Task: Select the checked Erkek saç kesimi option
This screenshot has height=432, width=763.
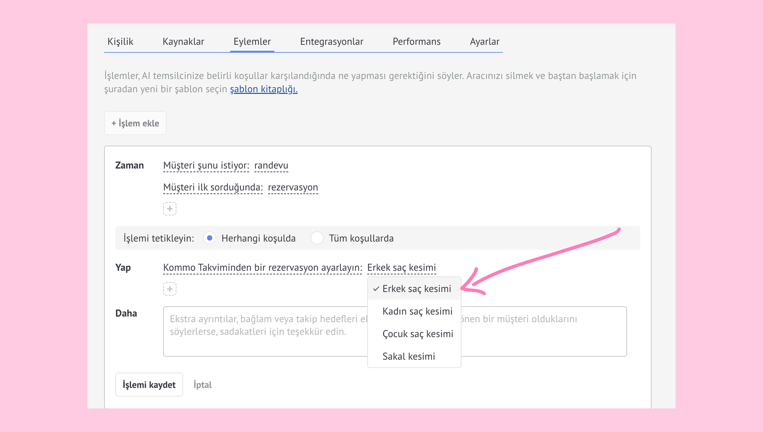Action: point(416,289)
